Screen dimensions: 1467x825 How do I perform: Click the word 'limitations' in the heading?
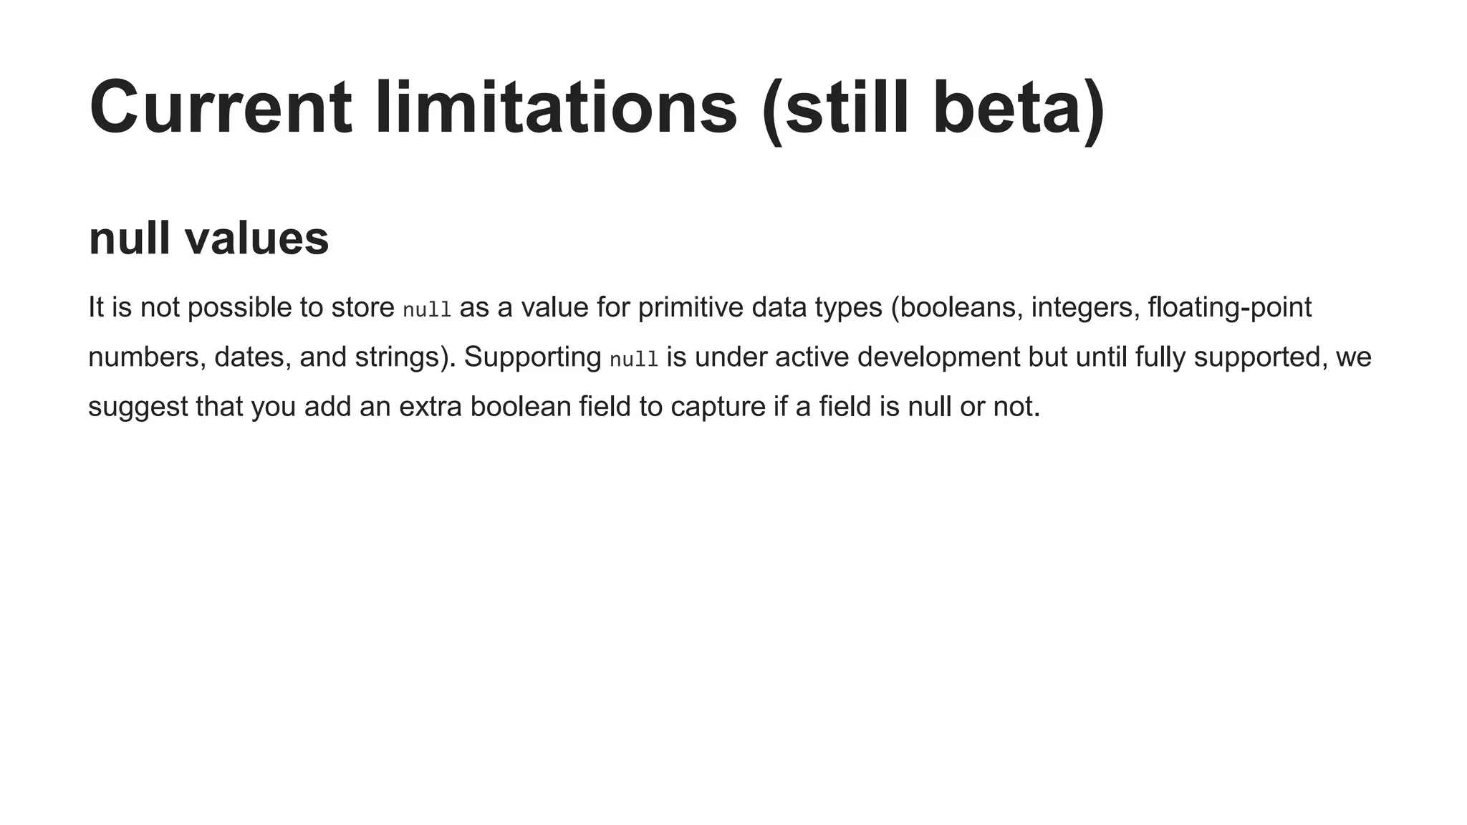[556, 107]
